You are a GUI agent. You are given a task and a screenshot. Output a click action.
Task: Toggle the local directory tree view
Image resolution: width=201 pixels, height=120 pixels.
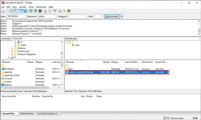coord(16,11)
